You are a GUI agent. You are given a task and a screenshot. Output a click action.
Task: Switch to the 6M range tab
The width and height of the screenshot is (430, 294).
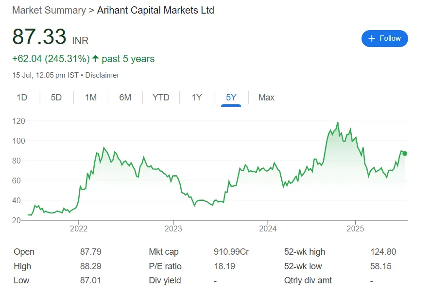(125, 98)
